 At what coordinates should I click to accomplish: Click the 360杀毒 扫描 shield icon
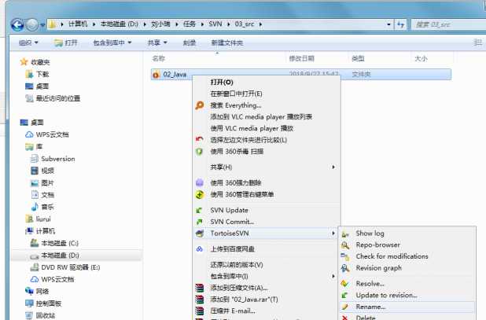pos(200,152)
